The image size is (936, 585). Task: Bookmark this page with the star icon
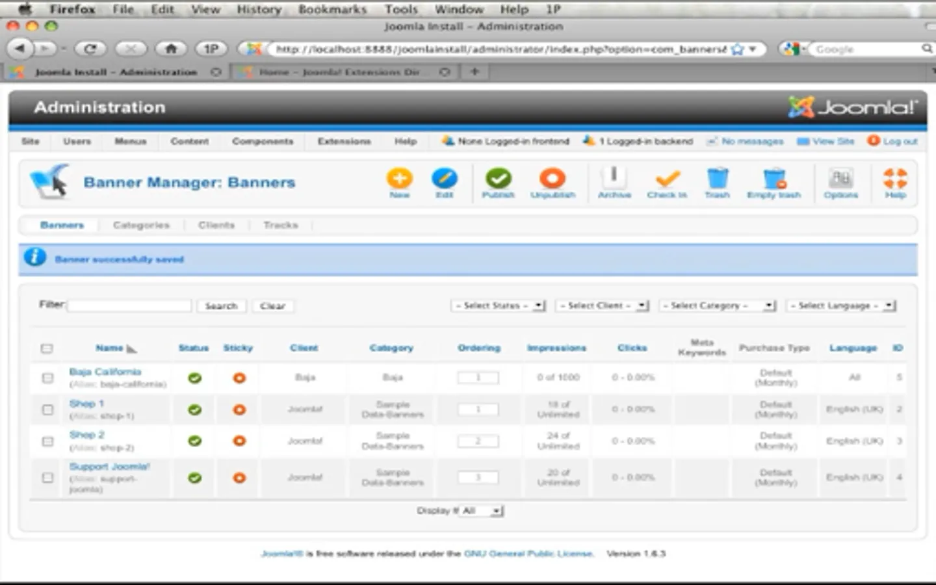(737, 49)
